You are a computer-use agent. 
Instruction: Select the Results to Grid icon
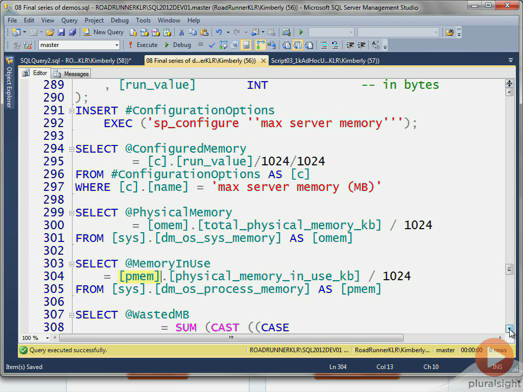coord(297,44)
